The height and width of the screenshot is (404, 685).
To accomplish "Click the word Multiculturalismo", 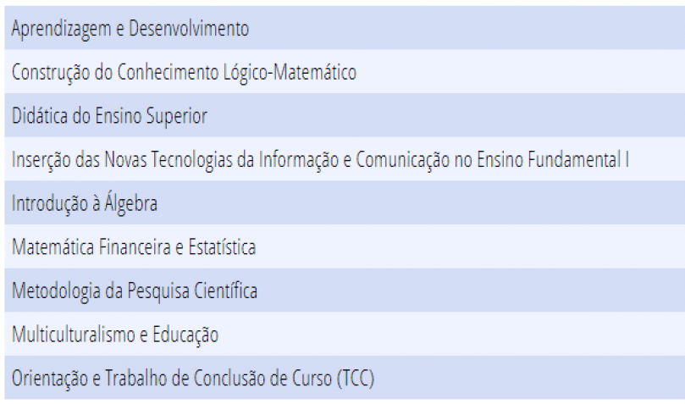I will 74,334.
